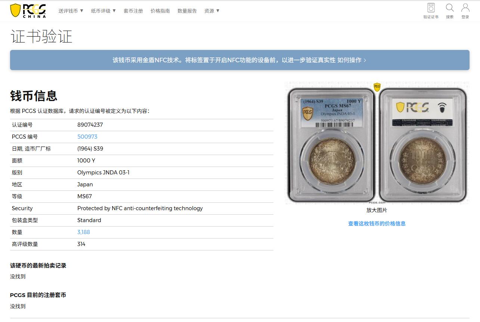Select higher-grade count 314
The width and height of the screenshot is (480, 322).
[81, 244]
